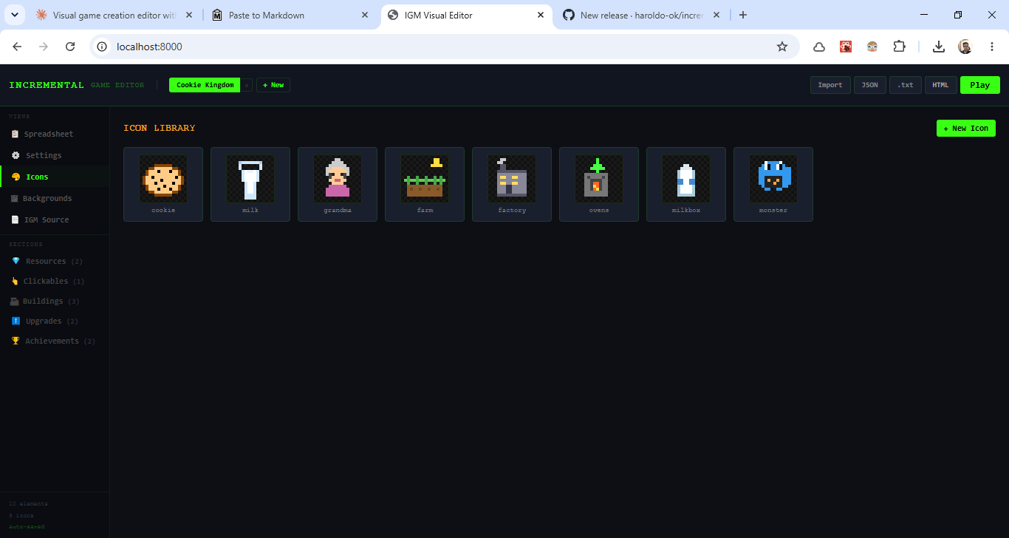Open the Achievements section

click(55, 341)
